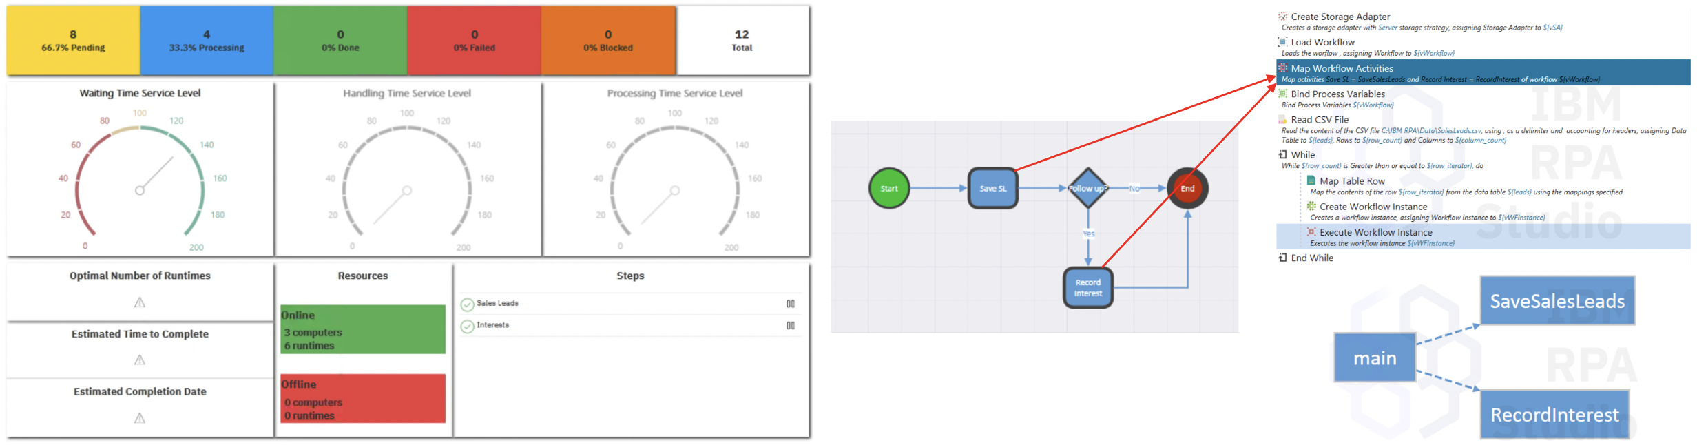Click the warning icon under Optimal Number of Runtimes
Screen dimensions: 1697x445
(140, 302)
